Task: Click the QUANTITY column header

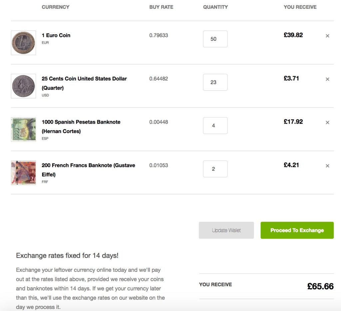Action: (215, 7)
